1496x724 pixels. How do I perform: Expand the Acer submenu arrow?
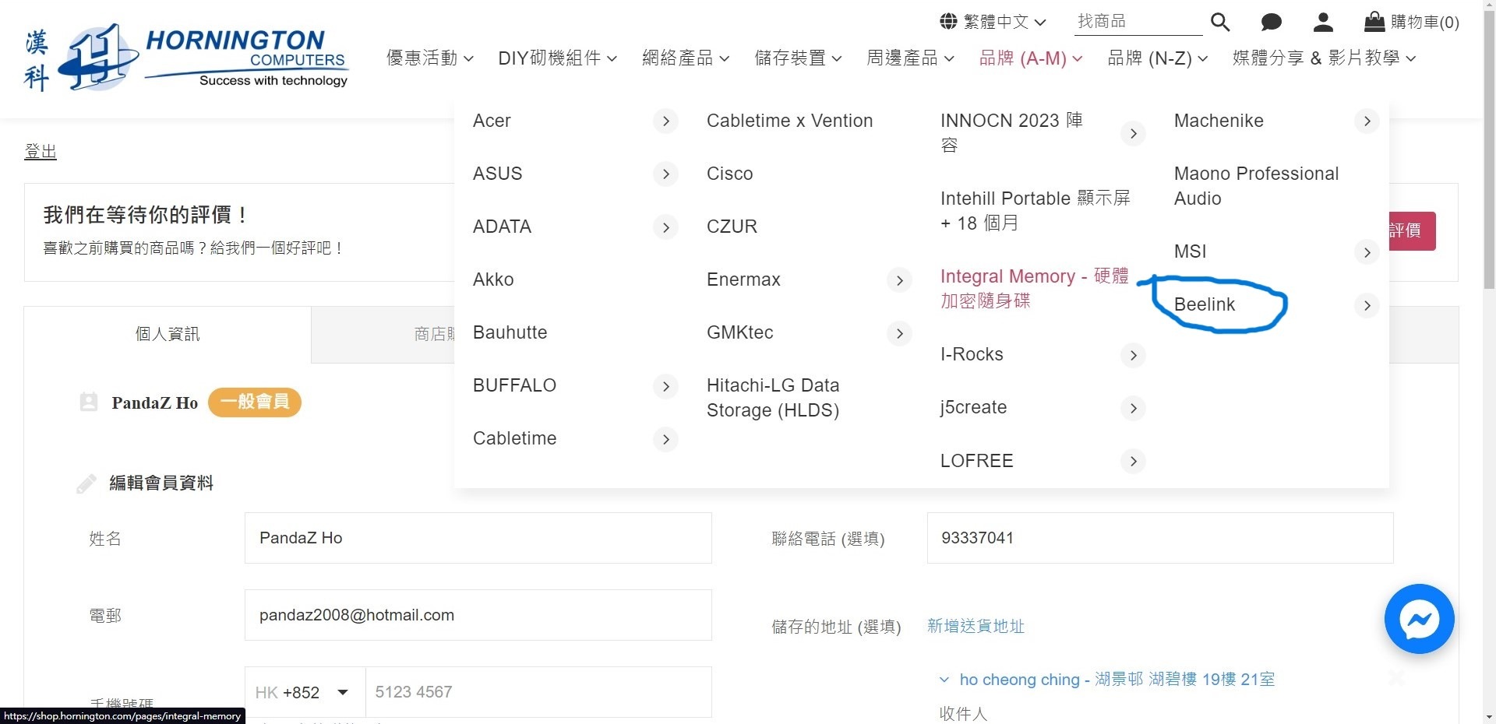665,121
